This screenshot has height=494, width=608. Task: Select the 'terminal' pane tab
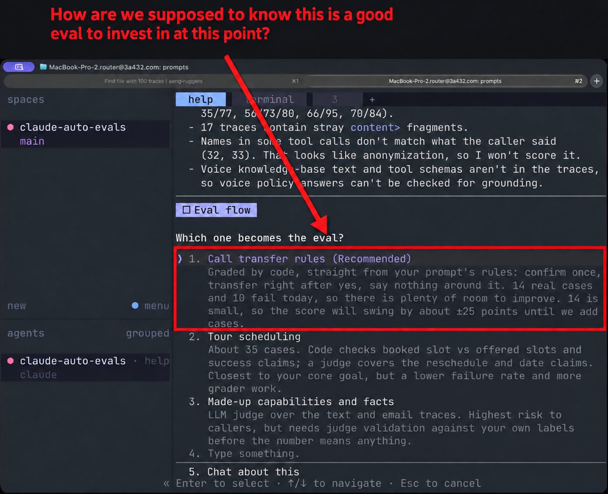270,100
